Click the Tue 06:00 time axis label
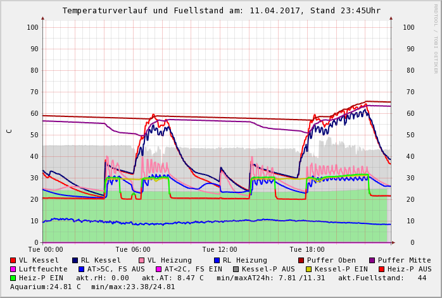 (133, 250)
